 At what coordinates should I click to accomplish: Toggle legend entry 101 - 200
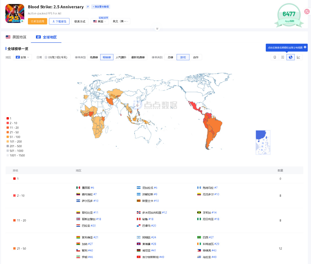click(14, 141)
